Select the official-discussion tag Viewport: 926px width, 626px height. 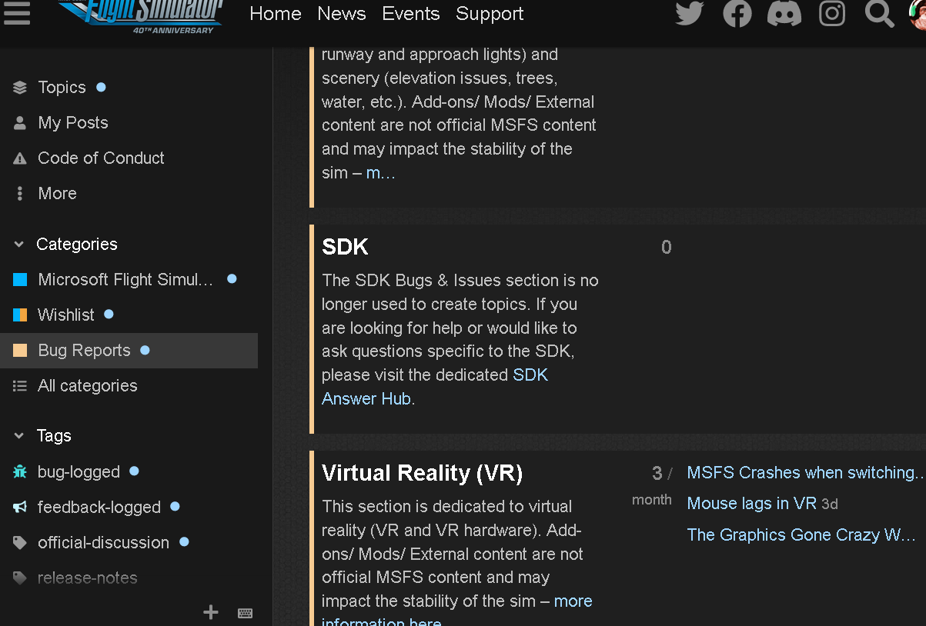point(103,542)
